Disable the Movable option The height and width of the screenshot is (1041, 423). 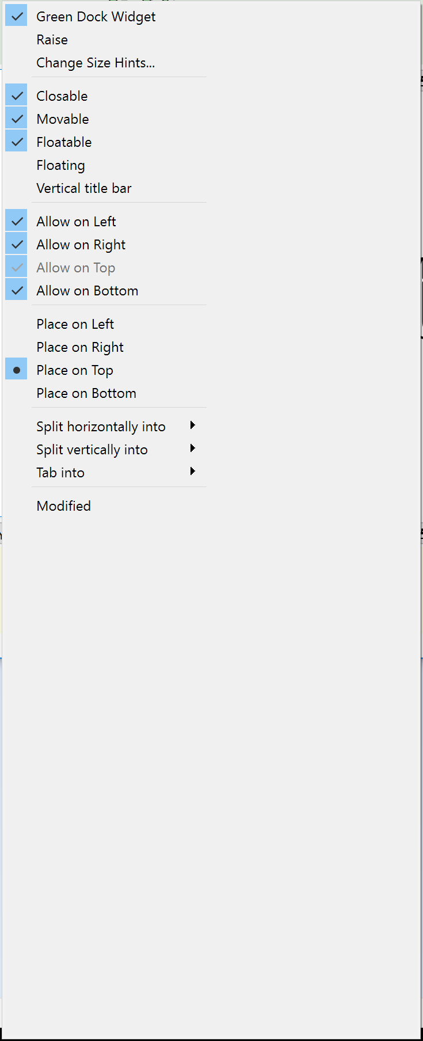click(63, 119)
